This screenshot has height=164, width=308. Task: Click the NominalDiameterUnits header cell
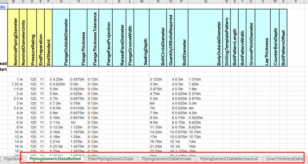tap(23, 38)
